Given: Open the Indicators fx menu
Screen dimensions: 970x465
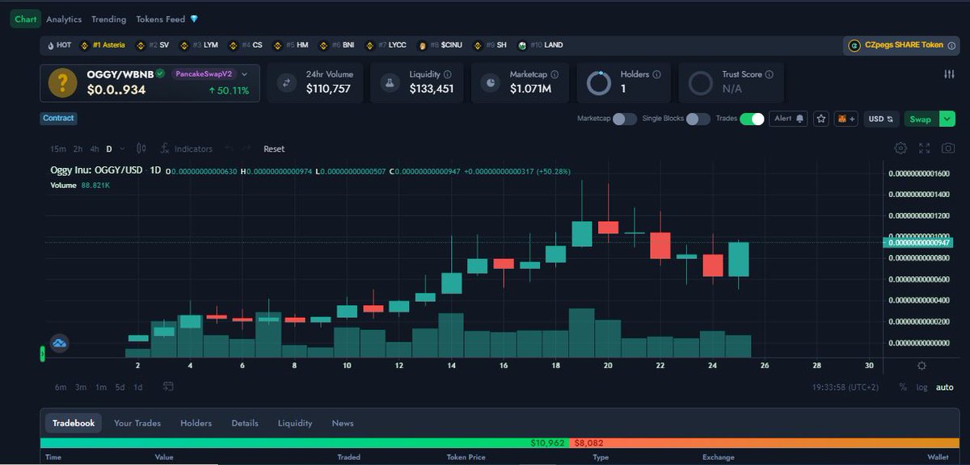Looking at the screenshot, I should click(x=186, y=149).
